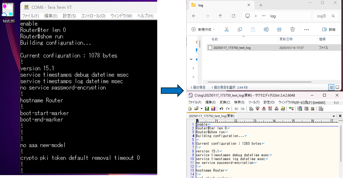Refresh the log folder in Explorer
Screen dimensions: 345x178
233,16
